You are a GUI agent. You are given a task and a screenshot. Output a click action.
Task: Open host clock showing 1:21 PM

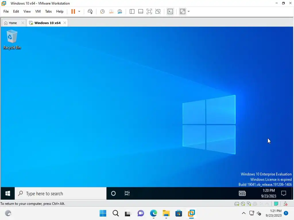point(274,213)
